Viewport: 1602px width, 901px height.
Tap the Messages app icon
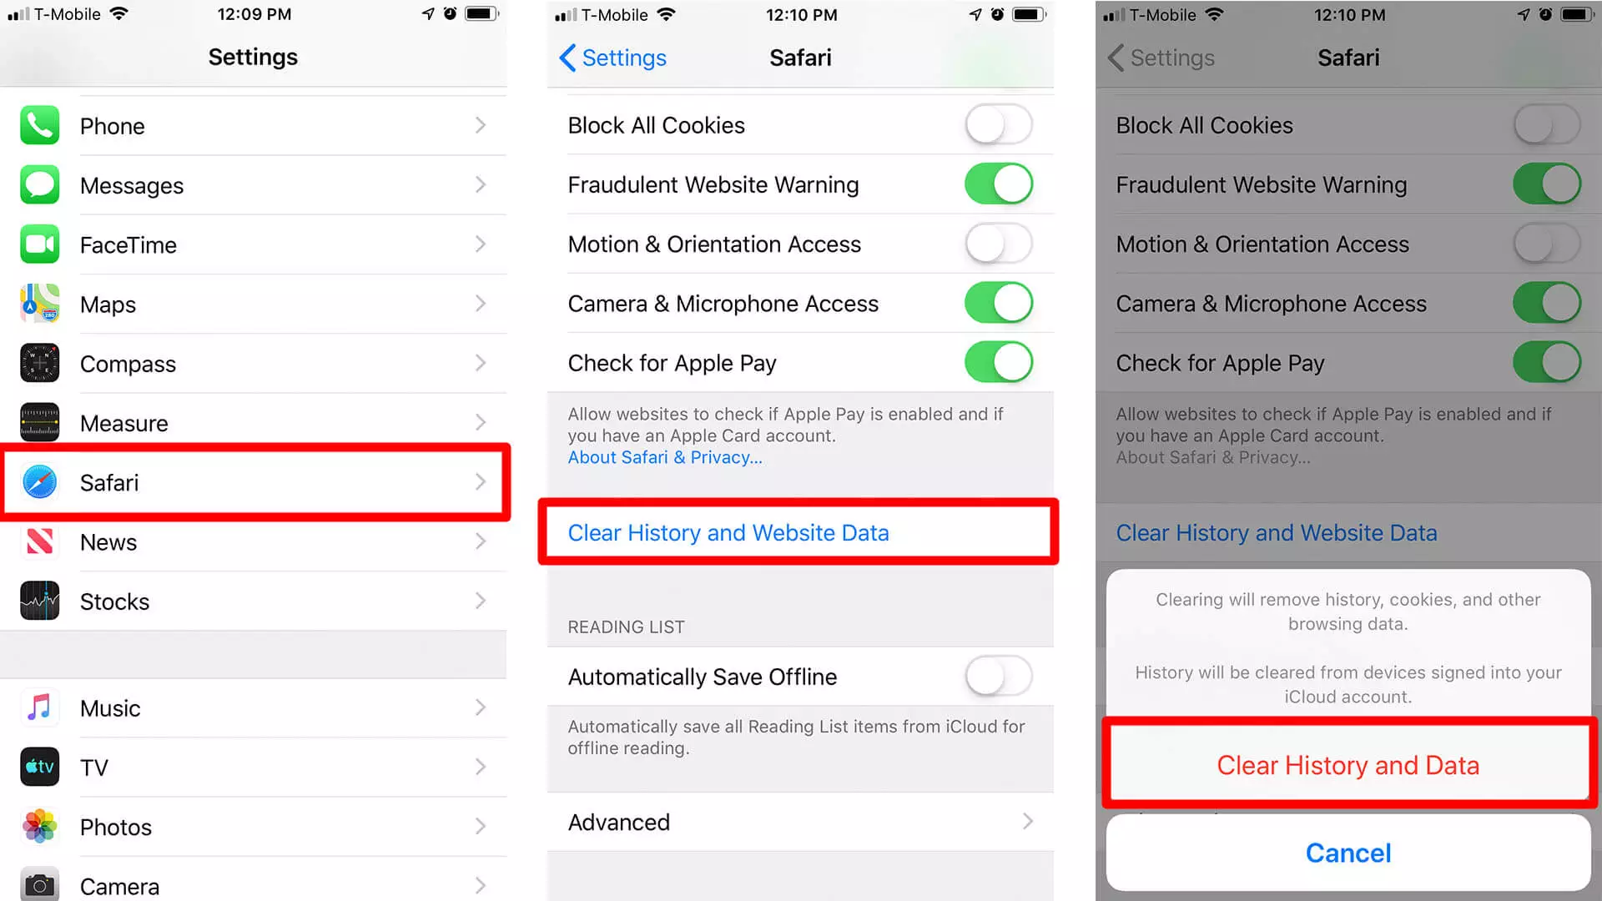click(41, 185)
